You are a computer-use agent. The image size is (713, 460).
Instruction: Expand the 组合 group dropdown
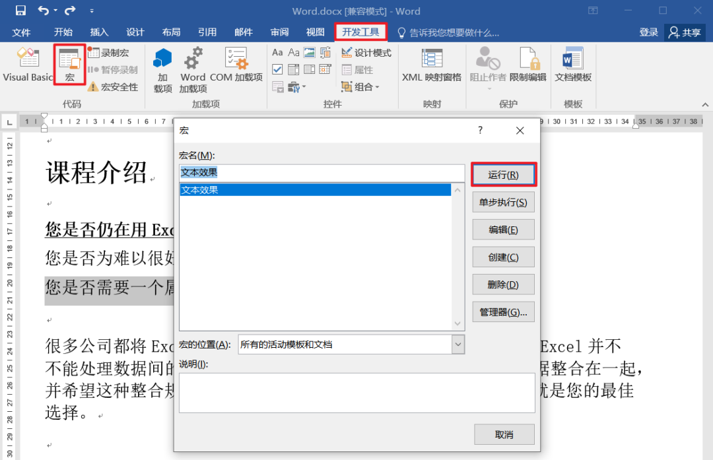[360, 87]
